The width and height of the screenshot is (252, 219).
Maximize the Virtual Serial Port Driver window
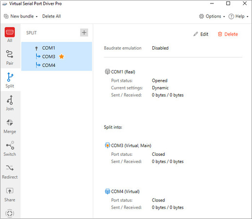tap(228, 3)
